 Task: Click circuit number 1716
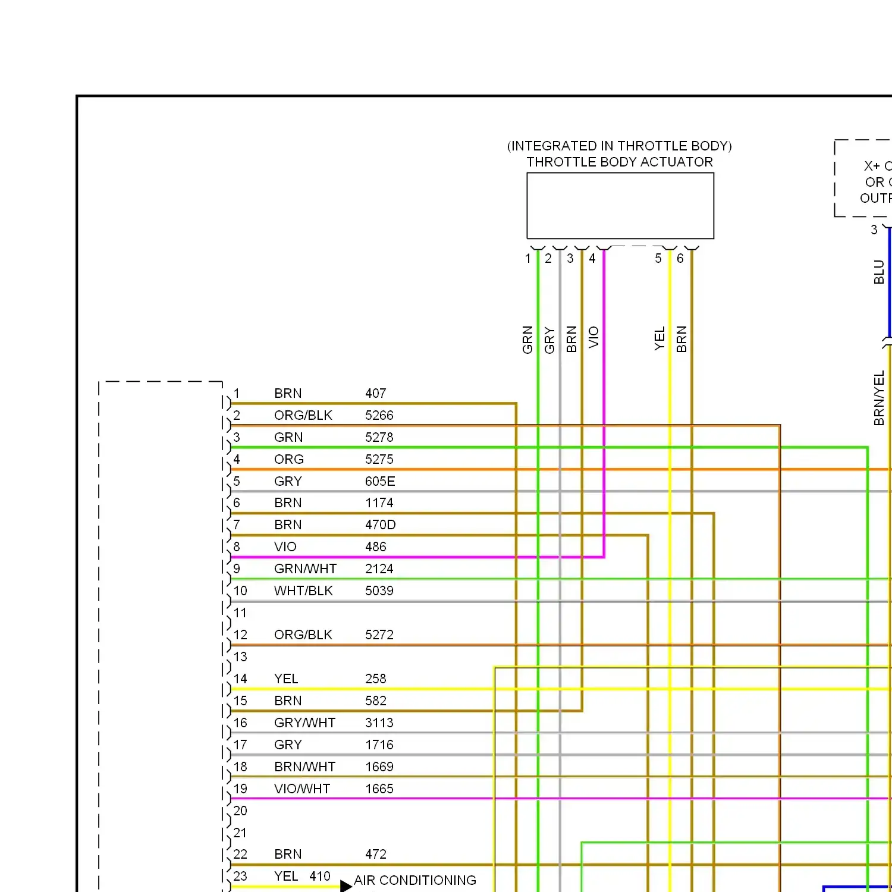[x=379, y=745]
